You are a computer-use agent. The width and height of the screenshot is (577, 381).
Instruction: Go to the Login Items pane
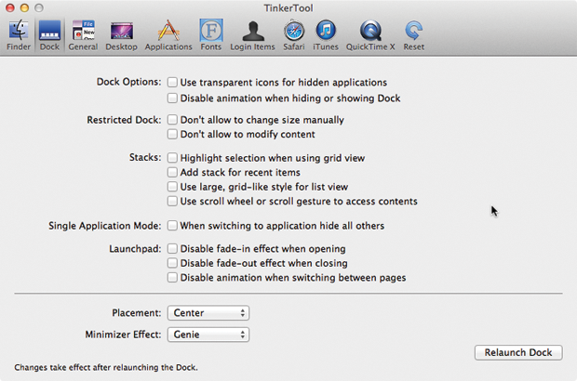[x=252, y=35]
